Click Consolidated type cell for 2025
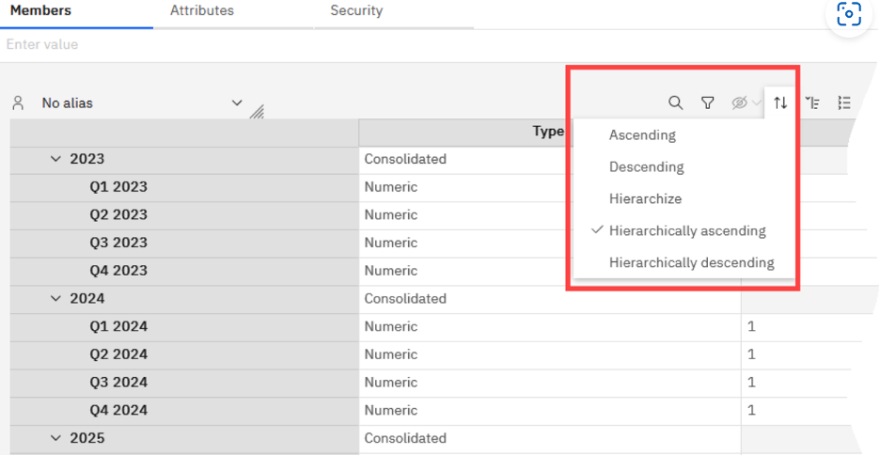The image size is (880, 455). (x=405, y=438)
